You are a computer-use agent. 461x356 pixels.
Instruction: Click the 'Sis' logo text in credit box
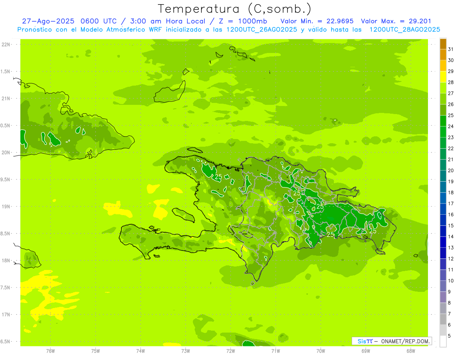pyautogui.click(x=362, y=341)
